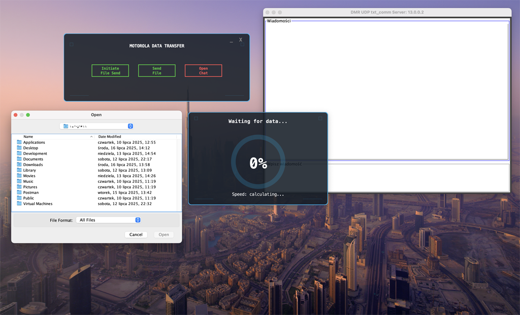Click the date 'sobota, 12 lipca 2025, 22:32'

[125, 204]
